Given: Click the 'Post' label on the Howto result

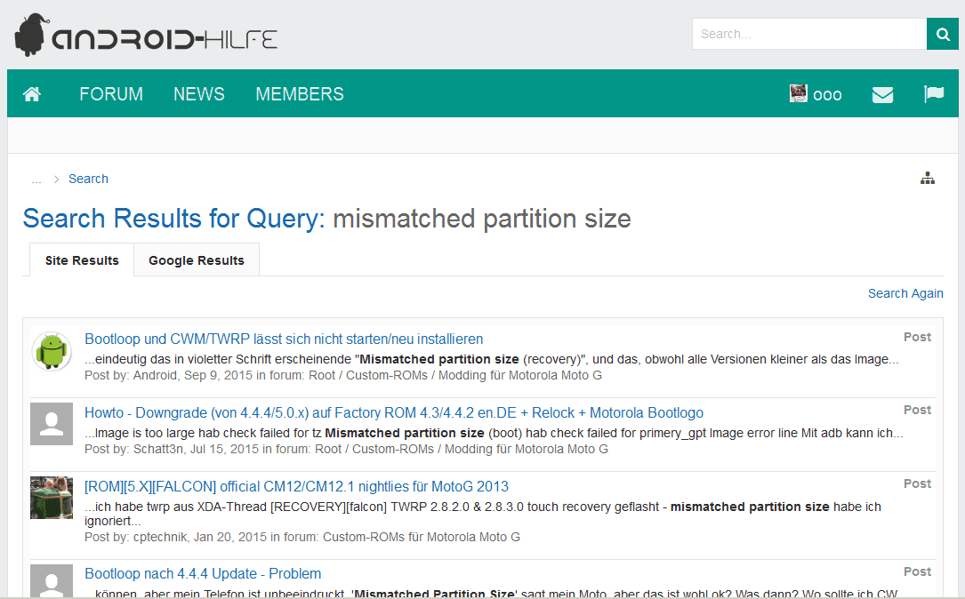Looking at the screenshot, I should click(917, 411).
